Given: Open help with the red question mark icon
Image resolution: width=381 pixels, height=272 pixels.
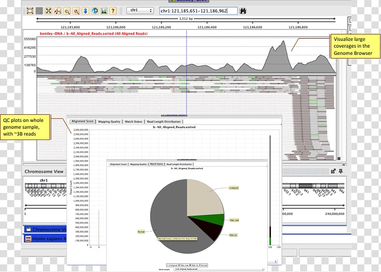Looking at the screenshot, I should [x=113, y=11].
